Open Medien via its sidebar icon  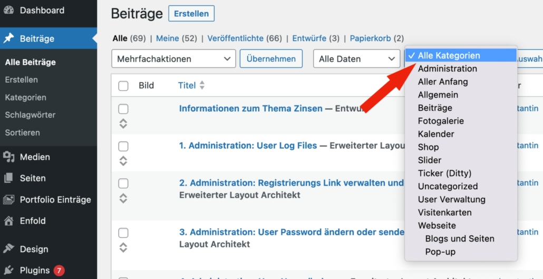(8, 157)
